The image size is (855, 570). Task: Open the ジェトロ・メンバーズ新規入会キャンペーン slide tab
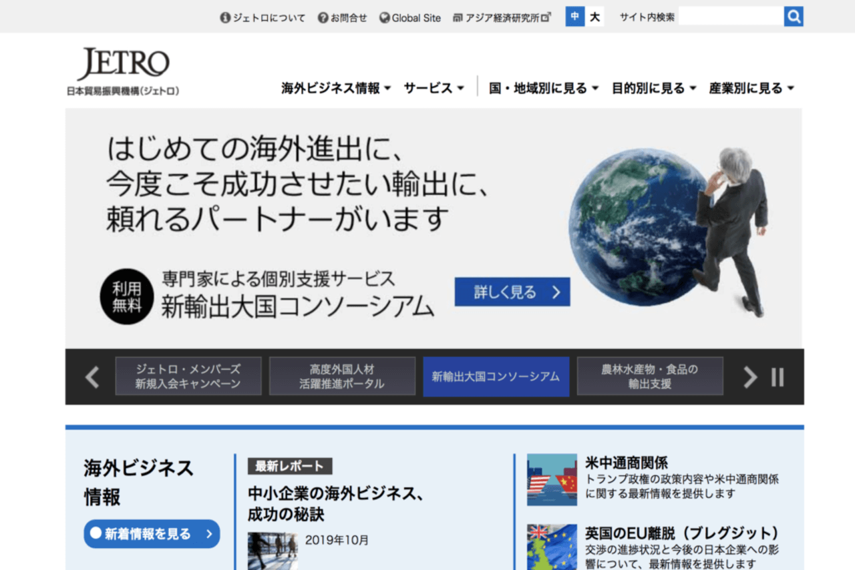point(188,376)
